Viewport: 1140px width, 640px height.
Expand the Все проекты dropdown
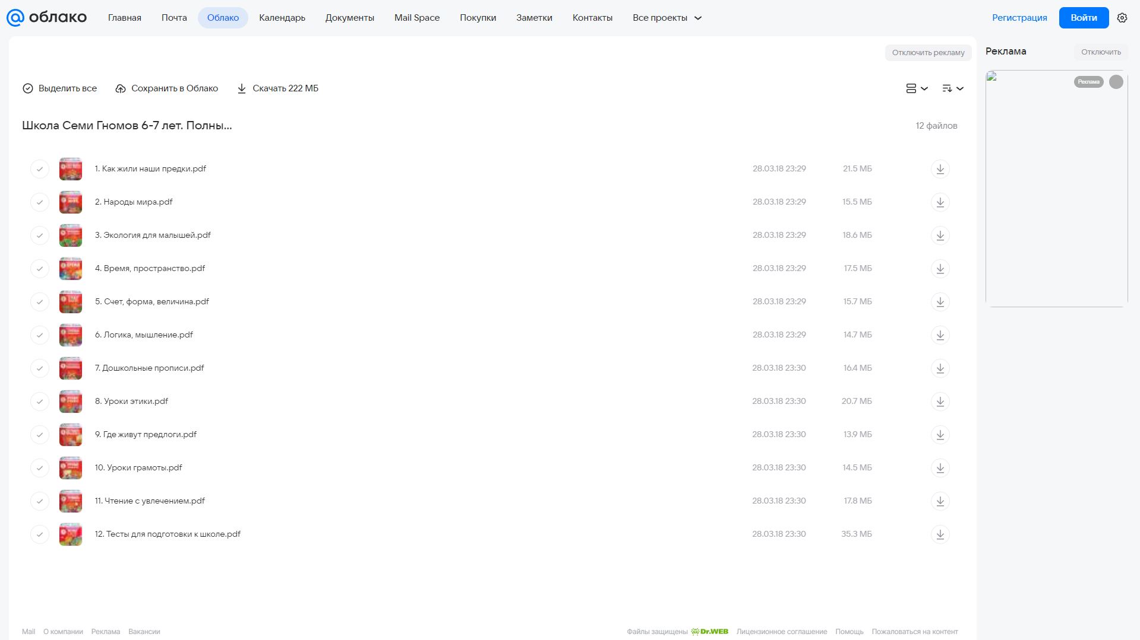tap(667, 18)
